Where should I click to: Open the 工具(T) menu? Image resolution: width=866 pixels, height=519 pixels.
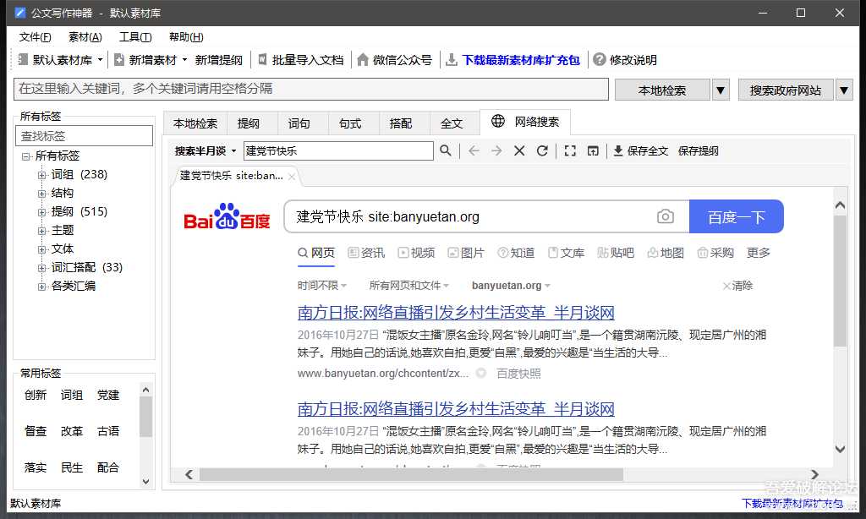click(x=135, y=37)
